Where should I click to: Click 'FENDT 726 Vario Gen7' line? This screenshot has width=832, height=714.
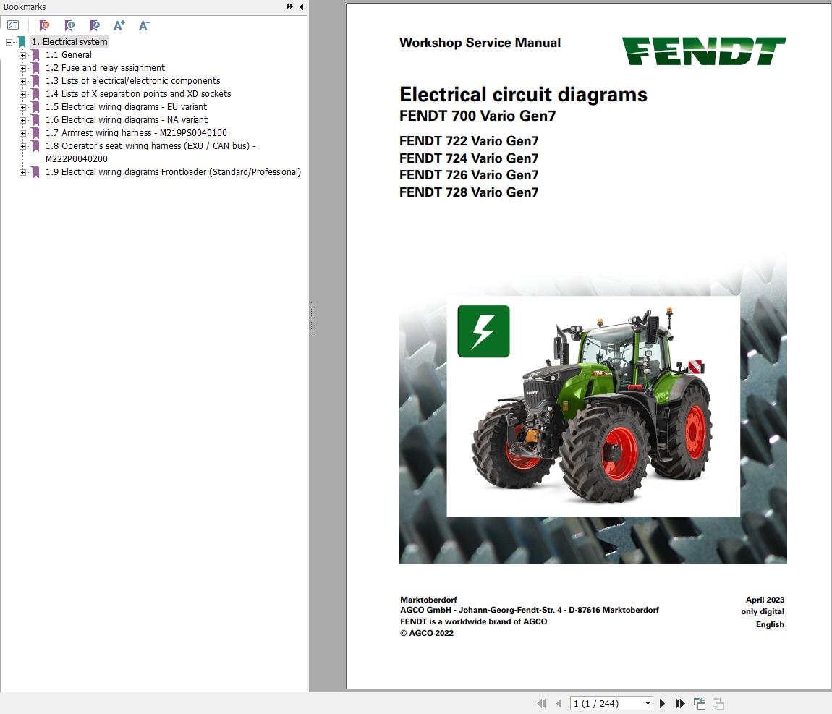coord(469,175)
